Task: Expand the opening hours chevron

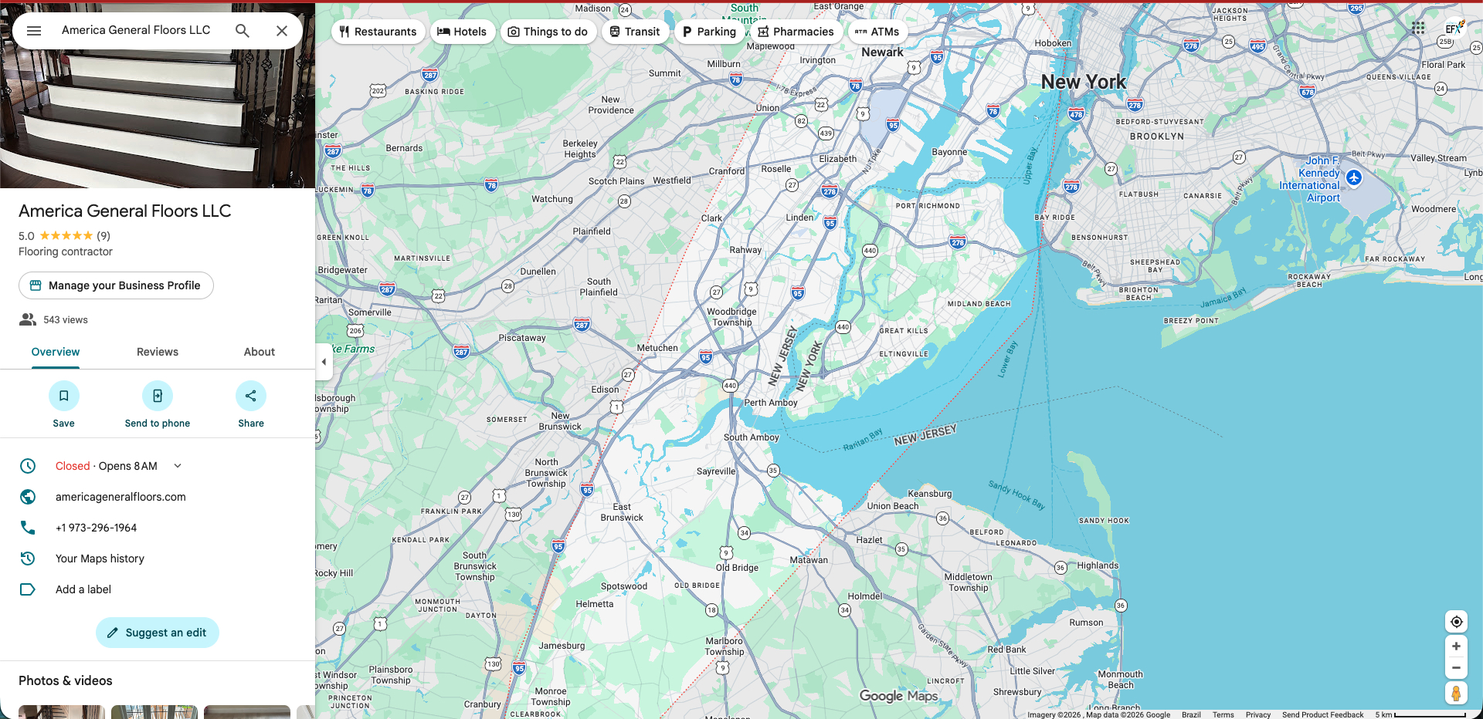Action: click(178, 466)
